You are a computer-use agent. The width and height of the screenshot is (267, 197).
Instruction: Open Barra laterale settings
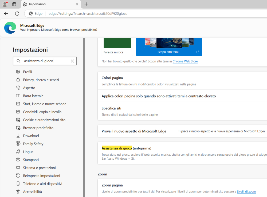pos(33,96)
